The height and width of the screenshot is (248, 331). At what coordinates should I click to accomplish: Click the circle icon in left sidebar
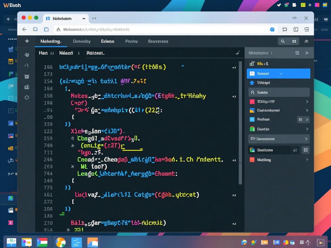pos(27,98)
